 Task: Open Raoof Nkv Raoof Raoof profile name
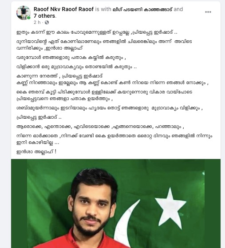click(63, 9)
